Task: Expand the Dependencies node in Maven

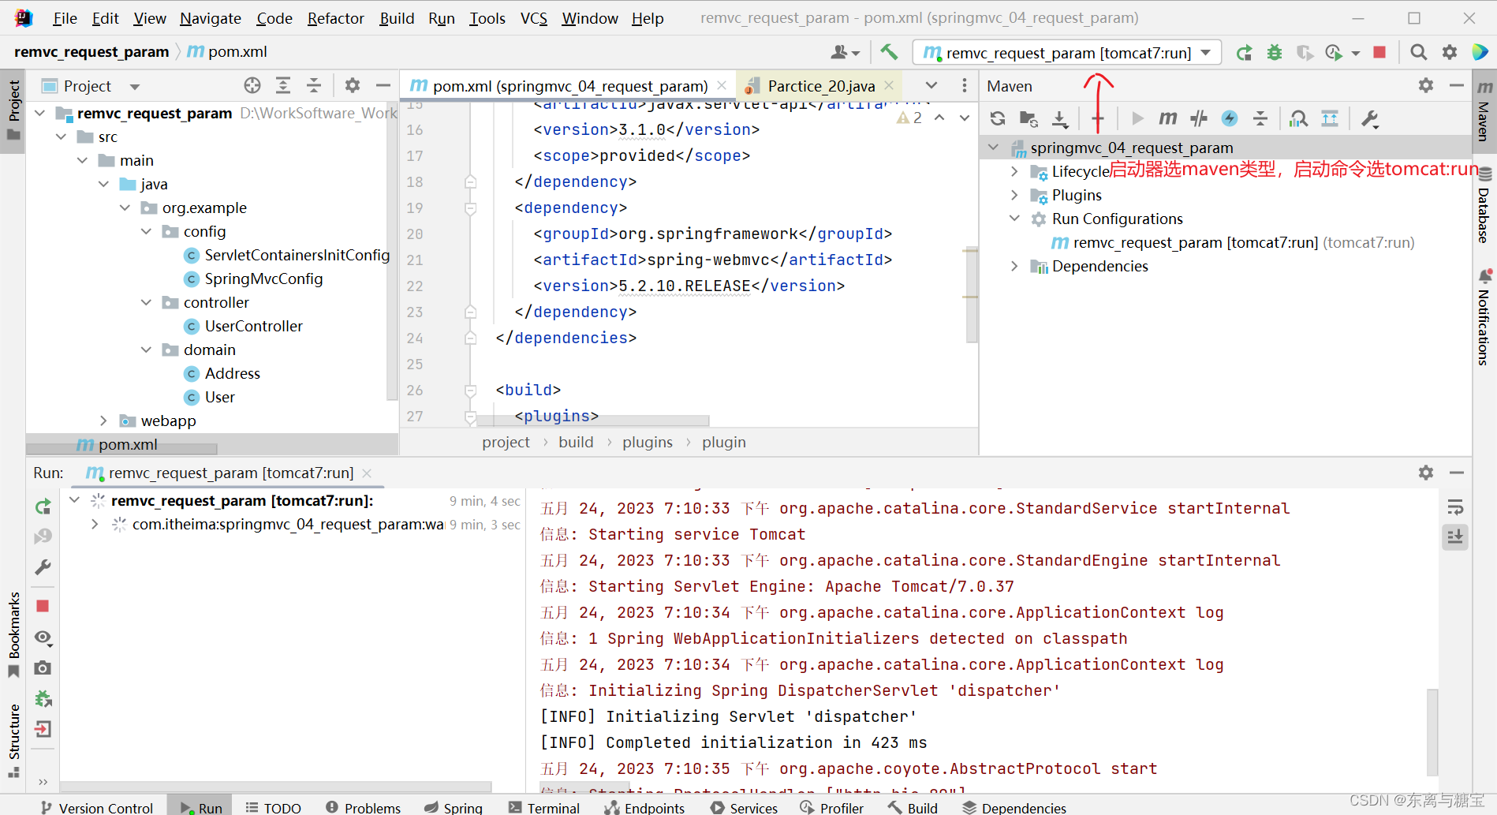Action: [1014, 266]
